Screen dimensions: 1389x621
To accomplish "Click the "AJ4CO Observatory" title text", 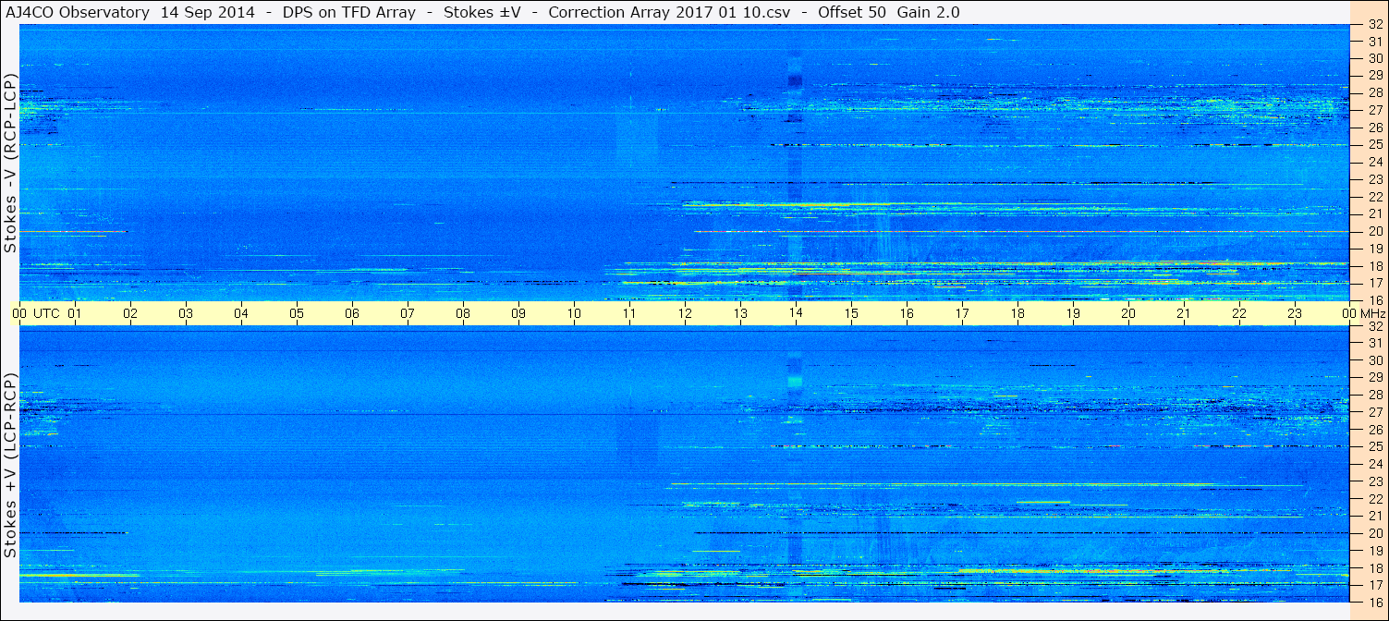I will tap(78, 13).
